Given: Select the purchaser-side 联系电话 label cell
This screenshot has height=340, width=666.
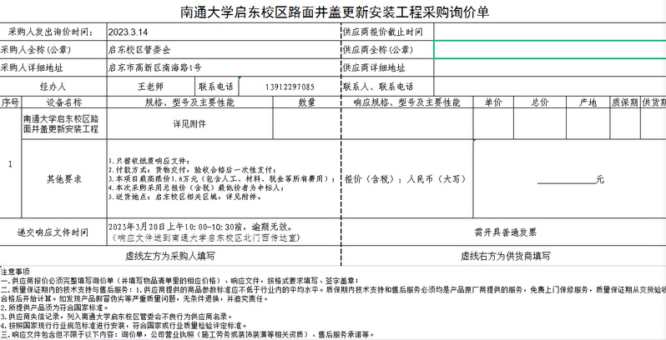Looking at the screenshot, I should [216, 87].
